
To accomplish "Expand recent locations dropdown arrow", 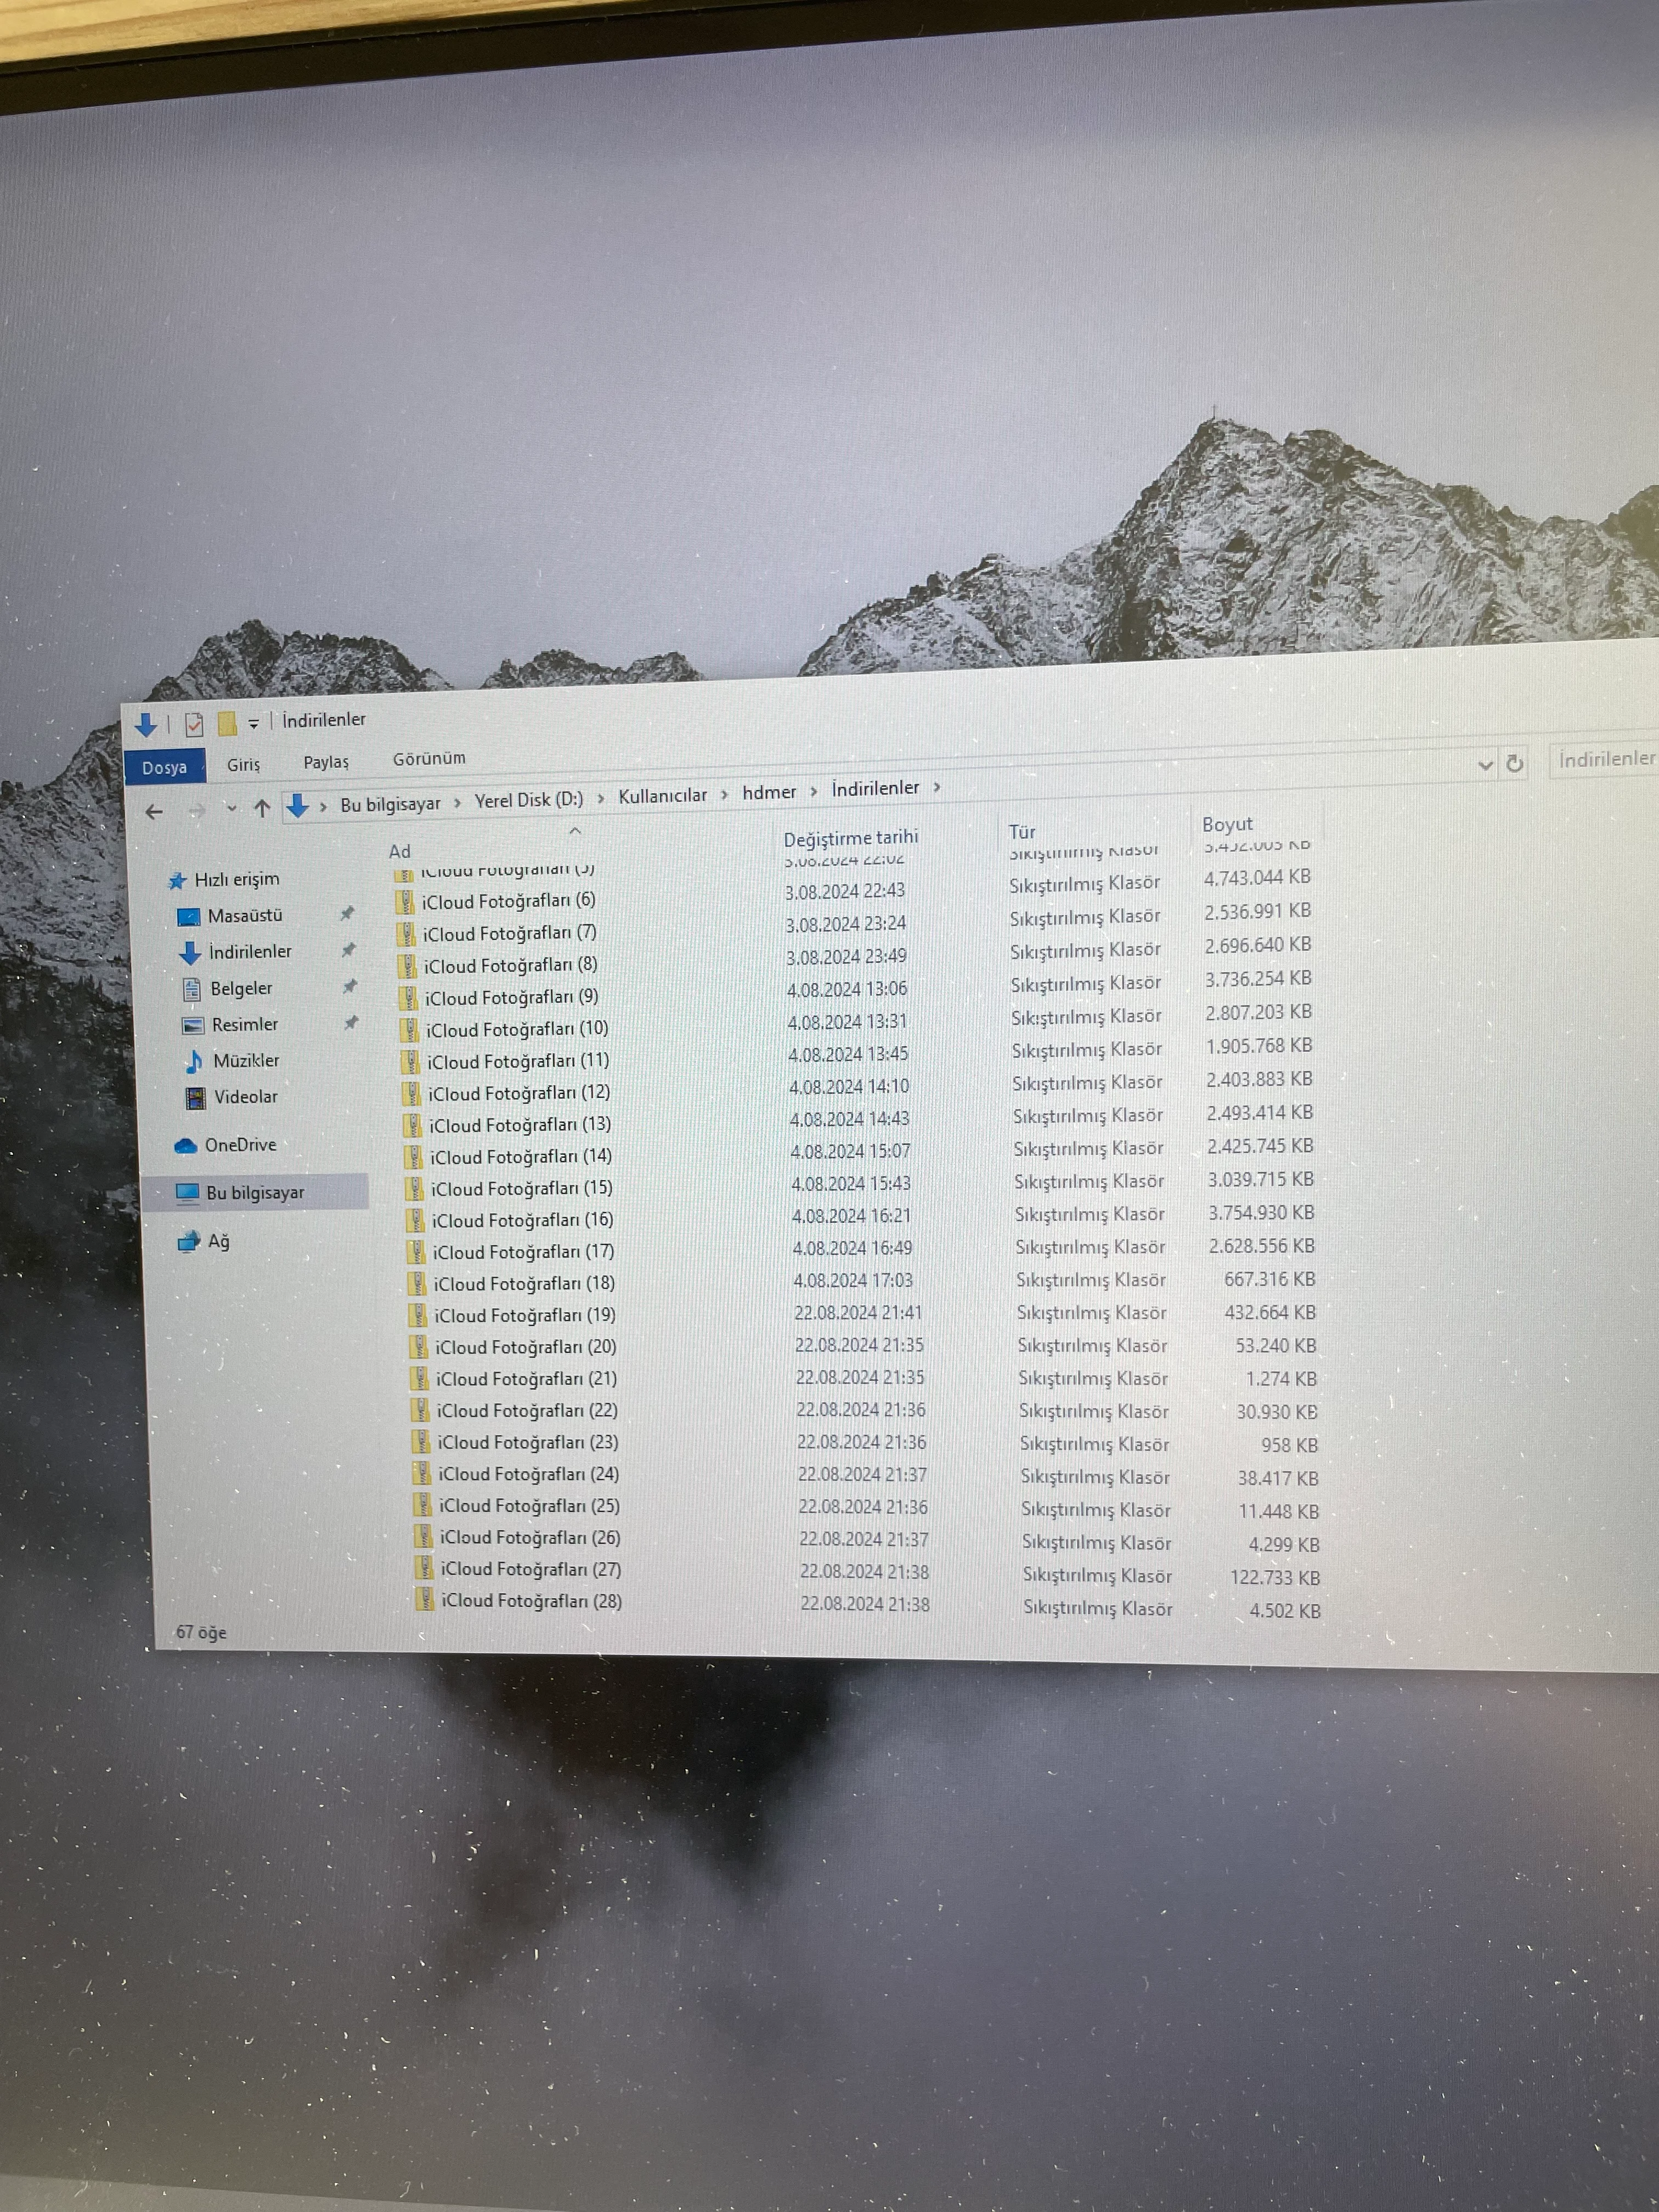I will [231, 808].
